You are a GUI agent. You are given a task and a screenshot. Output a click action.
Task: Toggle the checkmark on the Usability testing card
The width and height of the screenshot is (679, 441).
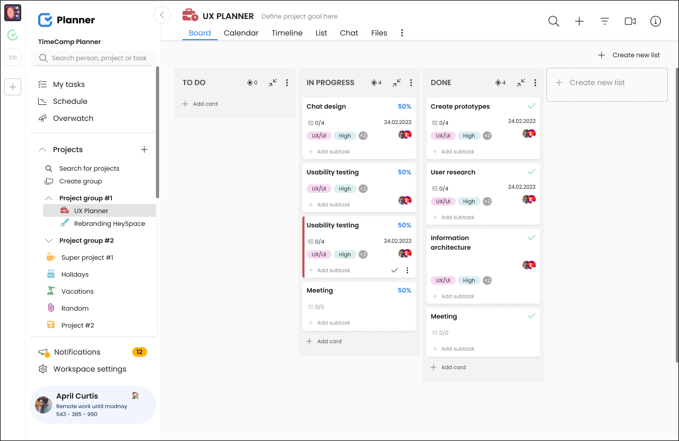click(x=395, y=270)
